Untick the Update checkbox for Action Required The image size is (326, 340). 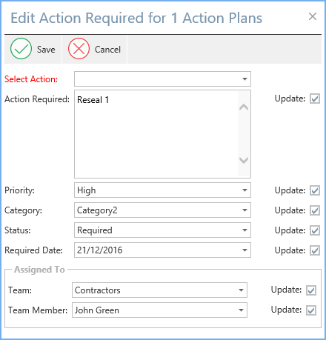tap(315, 99)
